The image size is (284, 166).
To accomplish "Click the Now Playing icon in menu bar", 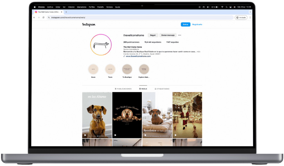I will (200, 7).
